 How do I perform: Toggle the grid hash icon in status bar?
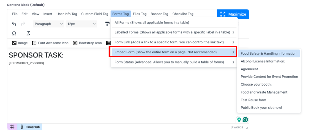[12, 127]
